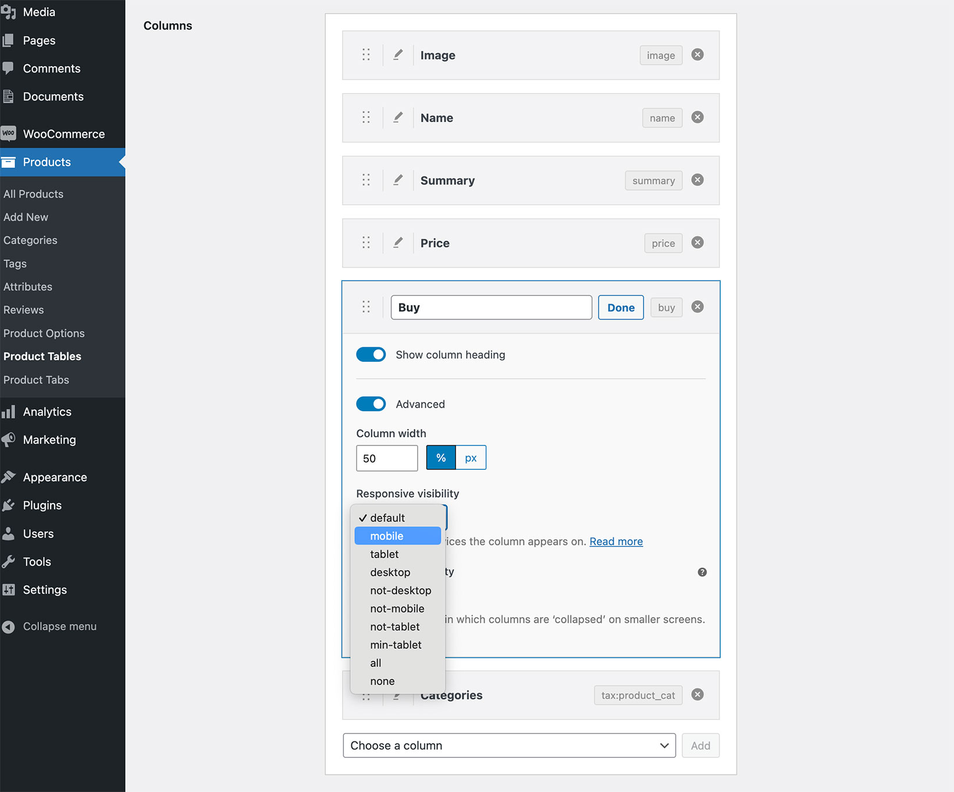The width and height of the screenshot is (954, 792).
Task: Select the percent unit for column width
Action: point(441,458)
